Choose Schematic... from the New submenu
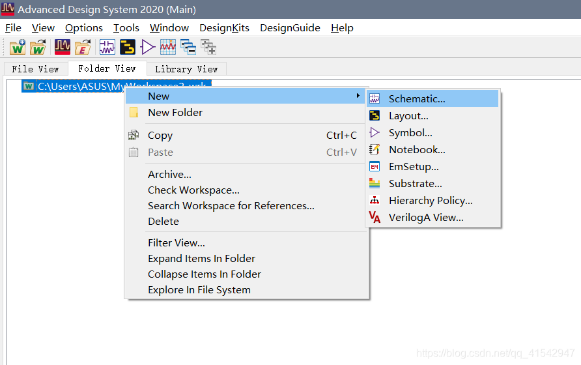Screen dimensions: 581x365 (432, 98)
